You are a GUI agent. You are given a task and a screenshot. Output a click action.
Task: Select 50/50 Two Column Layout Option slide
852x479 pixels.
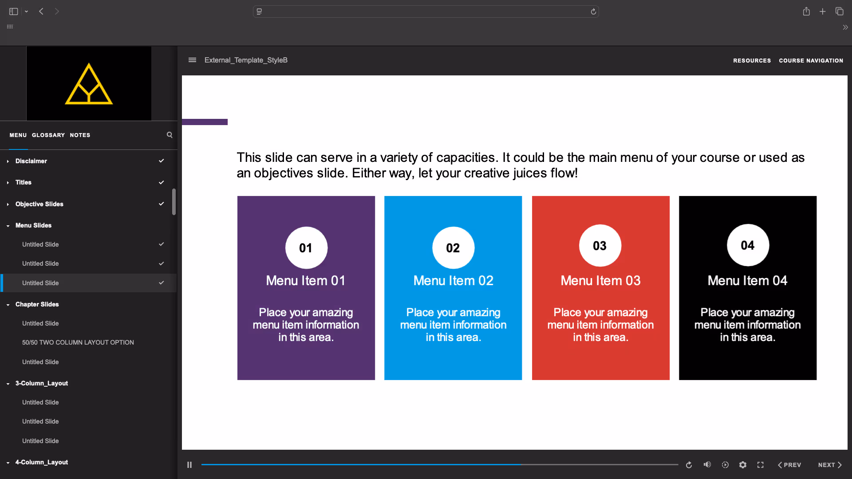pyautogui.click(x=78, y=342)
